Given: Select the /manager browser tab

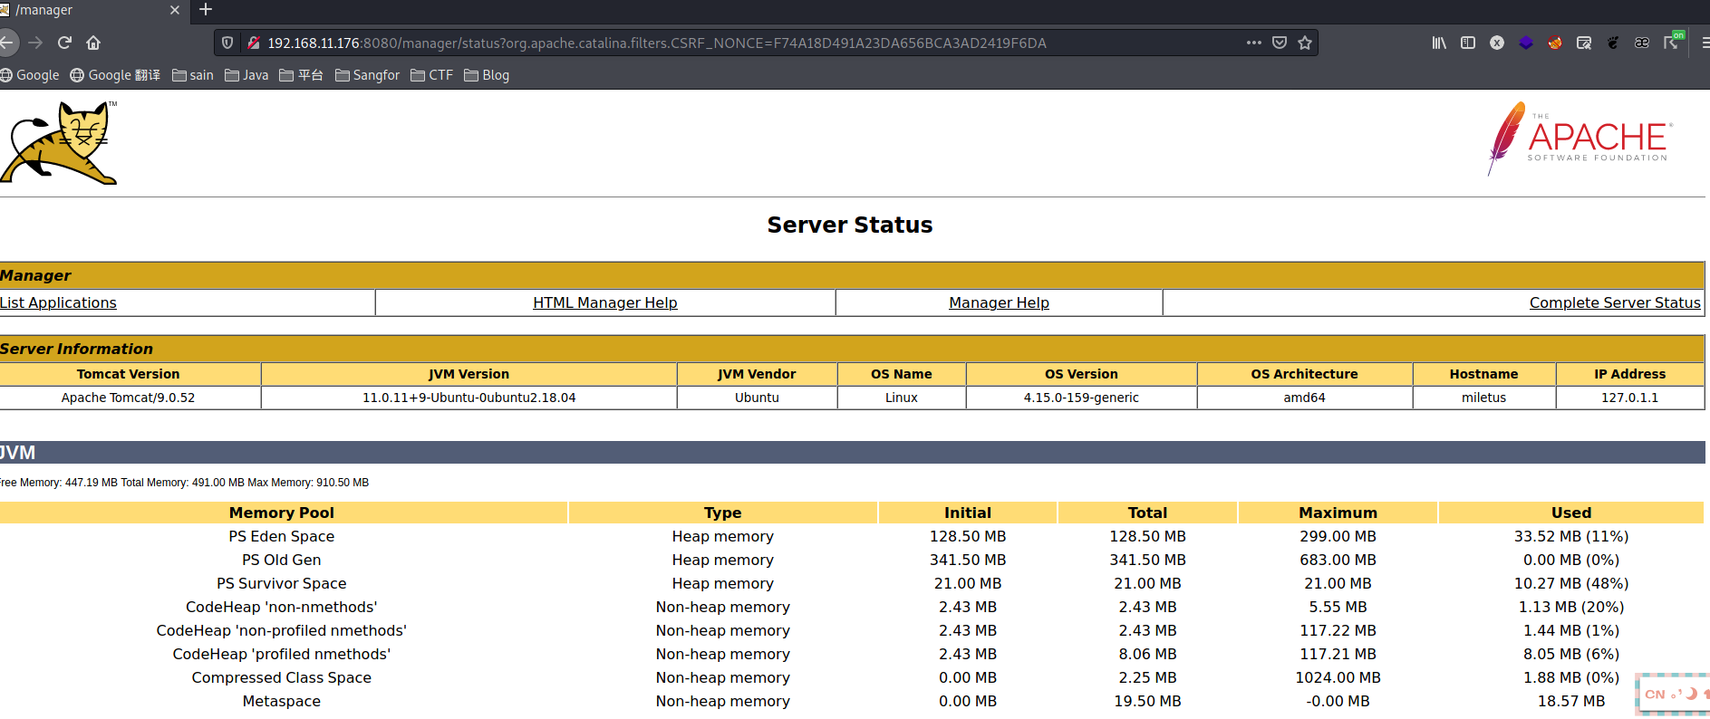Looking at the screenshot, I should click(91, 10).
